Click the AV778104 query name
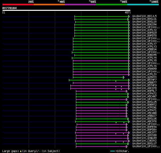This screenshot has width=161, height=153. pos(10,8)
